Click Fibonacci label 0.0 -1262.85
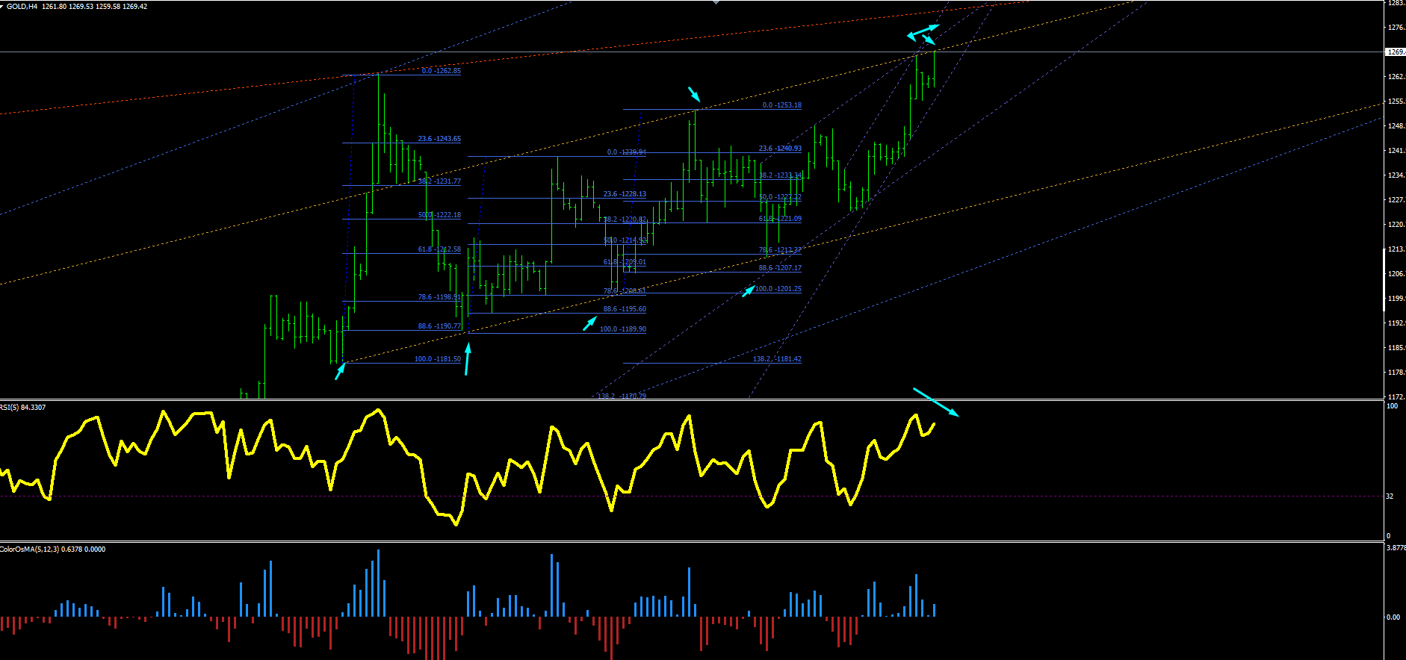The height and width of the screenshot is (660, 1406). tap(441, 71)
